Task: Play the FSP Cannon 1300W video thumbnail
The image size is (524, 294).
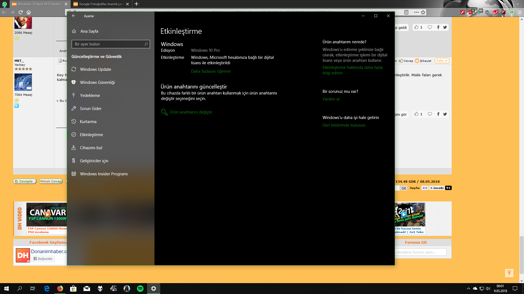Action: [47, 215]
